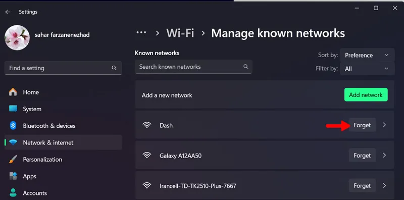
Task: Click the Wi-Fi breadcrumb link
Action: point(180,33)
